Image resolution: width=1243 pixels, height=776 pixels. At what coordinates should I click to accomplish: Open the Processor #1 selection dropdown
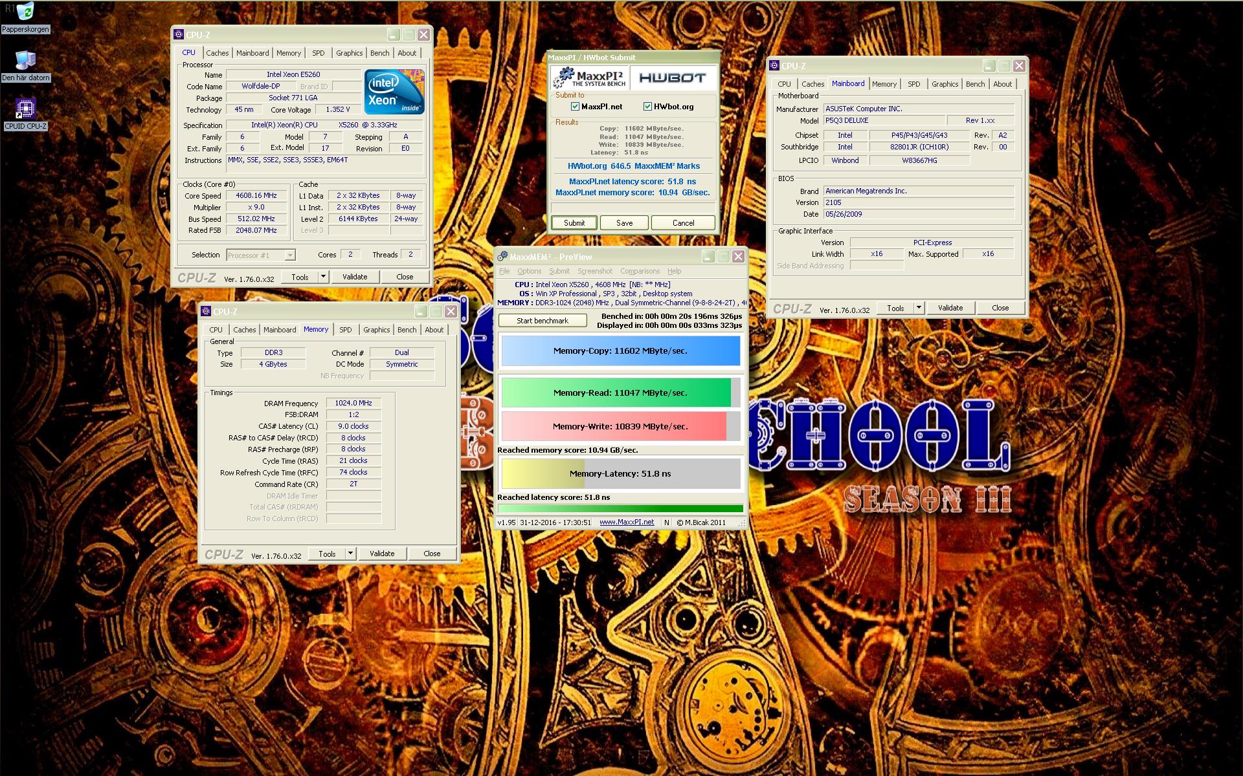290,255
